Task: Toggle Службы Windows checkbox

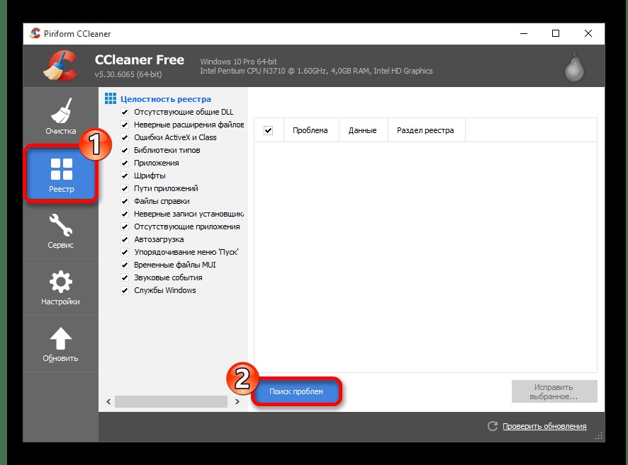Action: (x=125, y=291)
